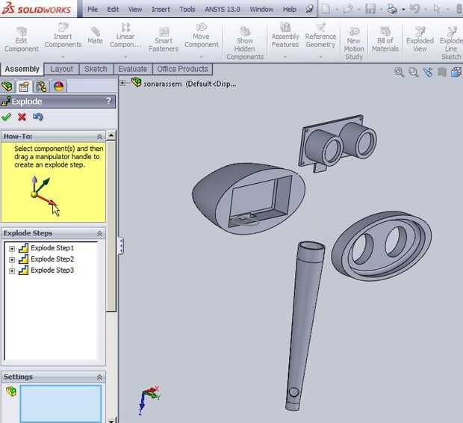Click the panel scrollbar up arrow

(111, 135)
